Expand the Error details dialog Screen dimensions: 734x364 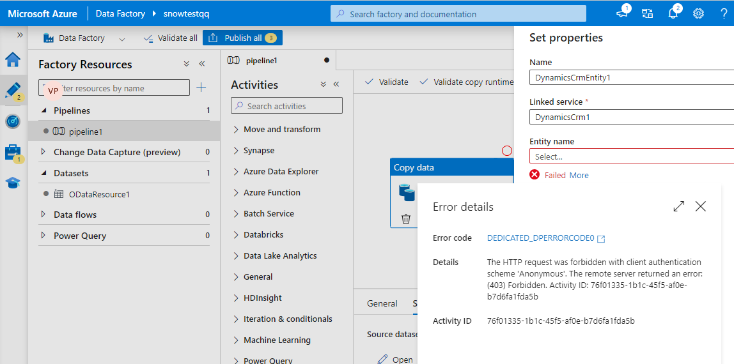(679, 206)
